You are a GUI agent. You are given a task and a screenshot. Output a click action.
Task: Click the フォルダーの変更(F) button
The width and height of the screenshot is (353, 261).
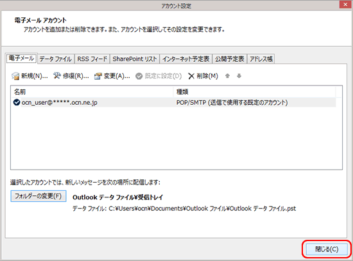(x=39, y=196)
